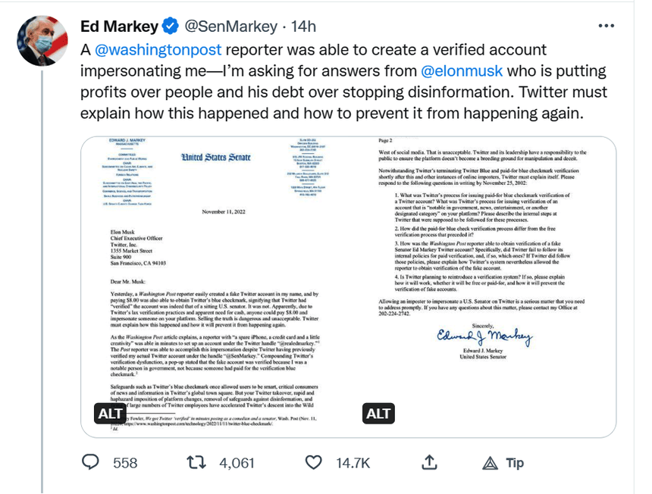Click the Ed Markey display name
Viewport: 652px width, 494px height.
pyautogui.click(x=119, y=27)
